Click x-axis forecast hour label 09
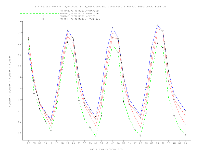Screen dimensions: 202x156 click(45, 143)
